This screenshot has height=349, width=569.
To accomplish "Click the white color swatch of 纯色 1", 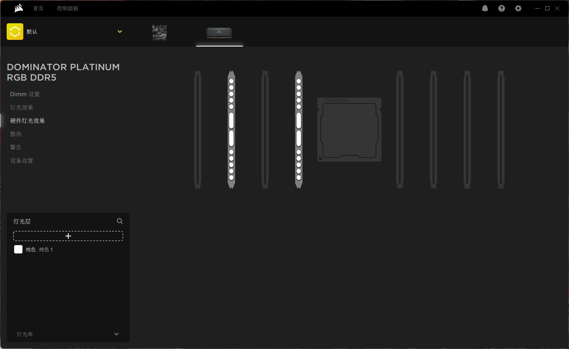I will point(18,249).
